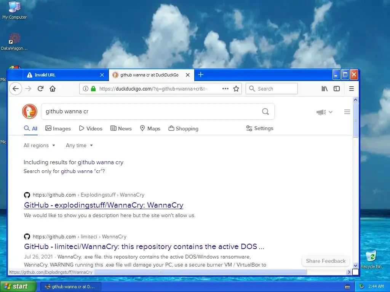The height and width of the screenshot is (292, 390).
Task: Open the Recycle Bin desktop icon
Action: (x=371, y=259)
